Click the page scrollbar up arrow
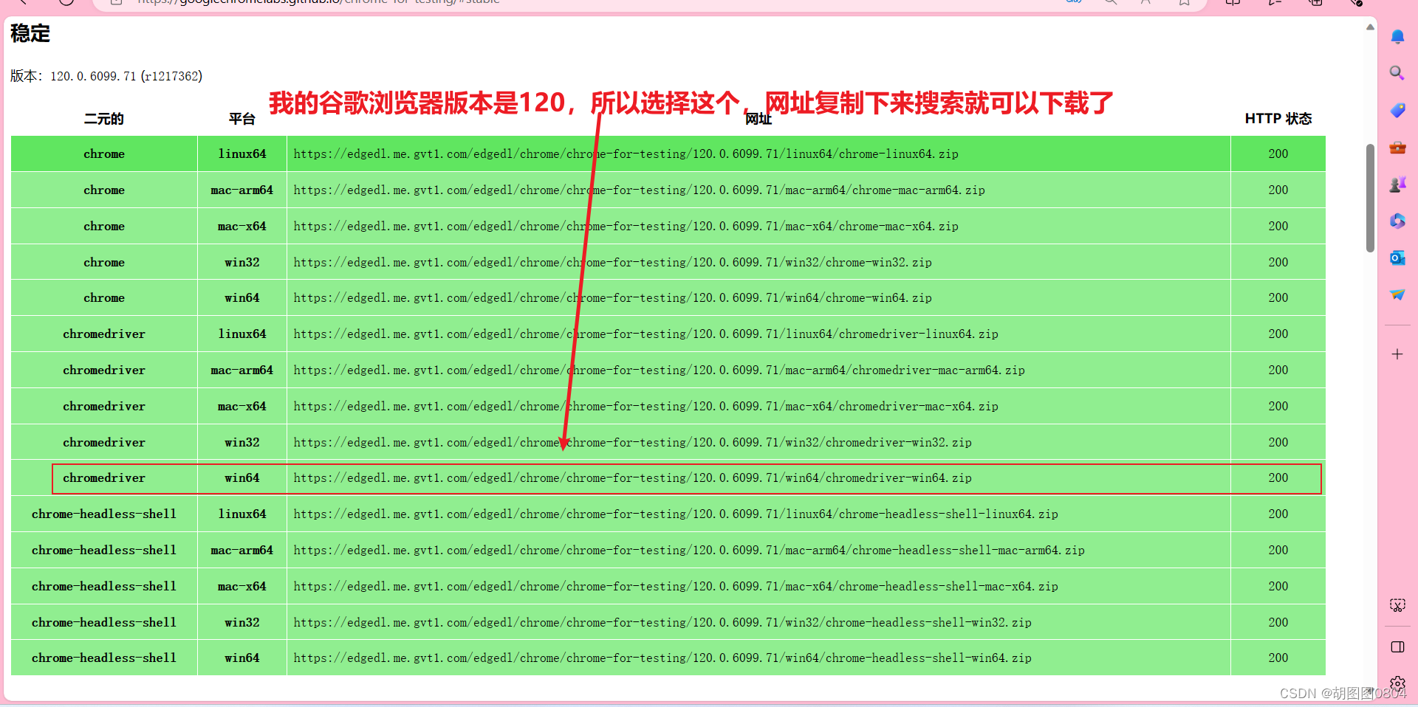Image resolution: width=1418 pixels, height=707 pixels. [x=1370, y=27]
